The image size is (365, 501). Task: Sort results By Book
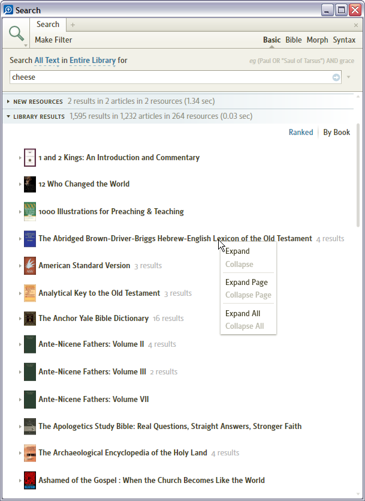click(x=337, y=132)
